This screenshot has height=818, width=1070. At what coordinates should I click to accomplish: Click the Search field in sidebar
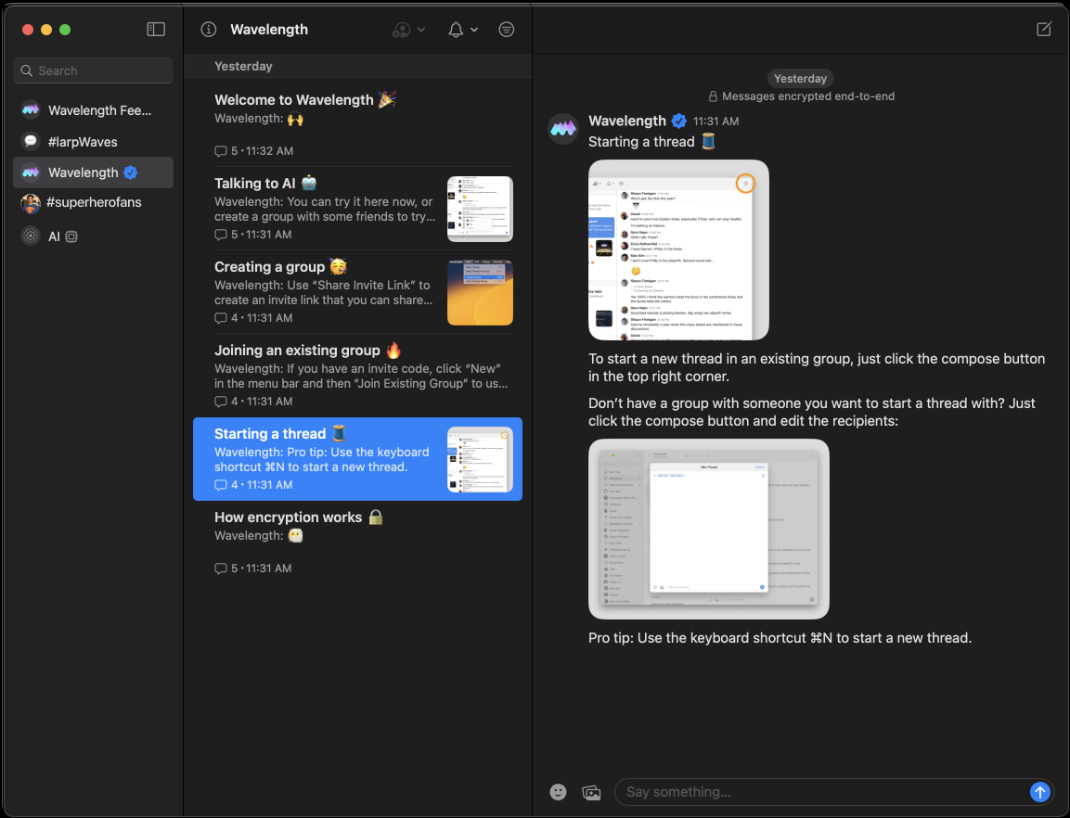(x=94, y=70)
